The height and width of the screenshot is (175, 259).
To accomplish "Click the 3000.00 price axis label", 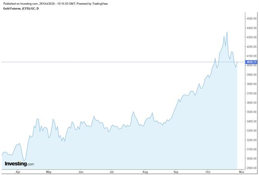I will [251, 159].
